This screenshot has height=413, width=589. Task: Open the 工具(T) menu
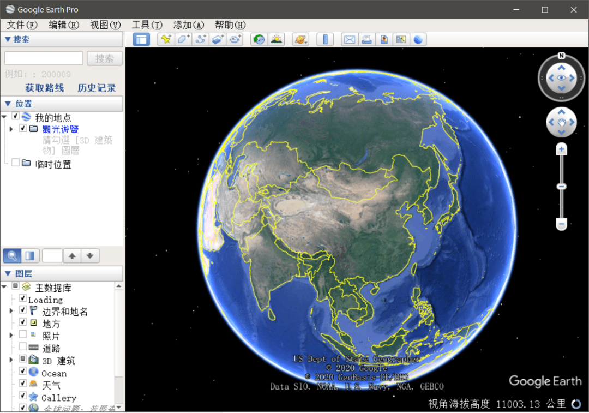[147, 25]
